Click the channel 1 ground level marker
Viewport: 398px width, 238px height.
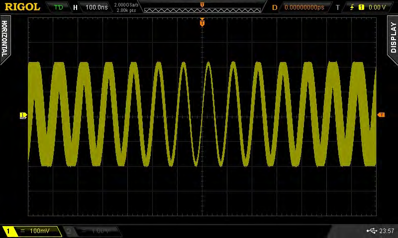[x=23, y=116]
